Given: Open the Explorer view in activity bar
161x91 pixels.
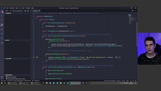Looking at the screenshot, I should (2, 11).
